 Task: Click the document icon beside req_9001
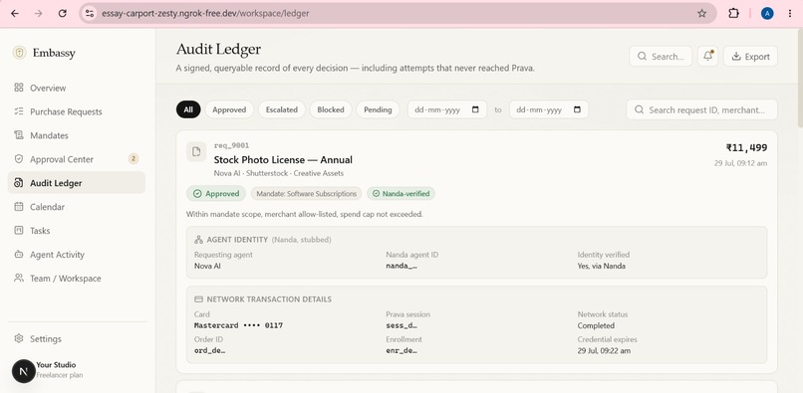pos(196,151)
